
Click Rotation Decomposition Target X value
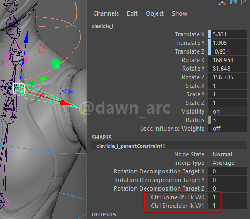pyautogui.click(x=228, y=171)
